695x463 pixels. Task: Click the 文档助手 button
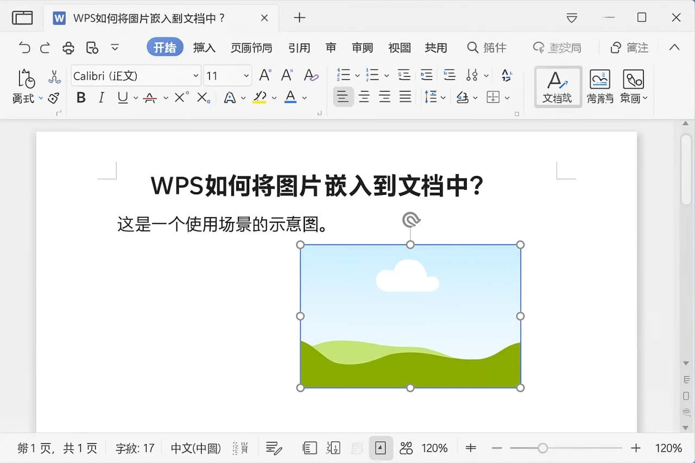tap(558, 86)
